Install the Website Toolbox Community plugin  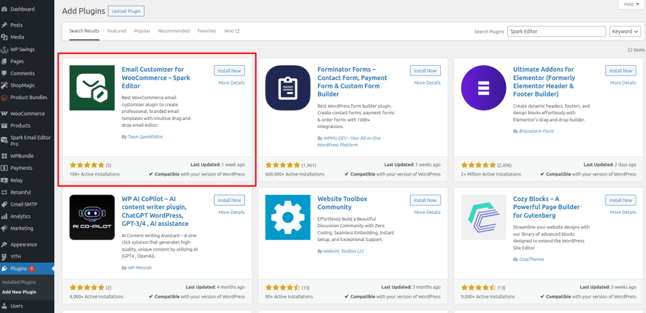(x=425, y=200)
